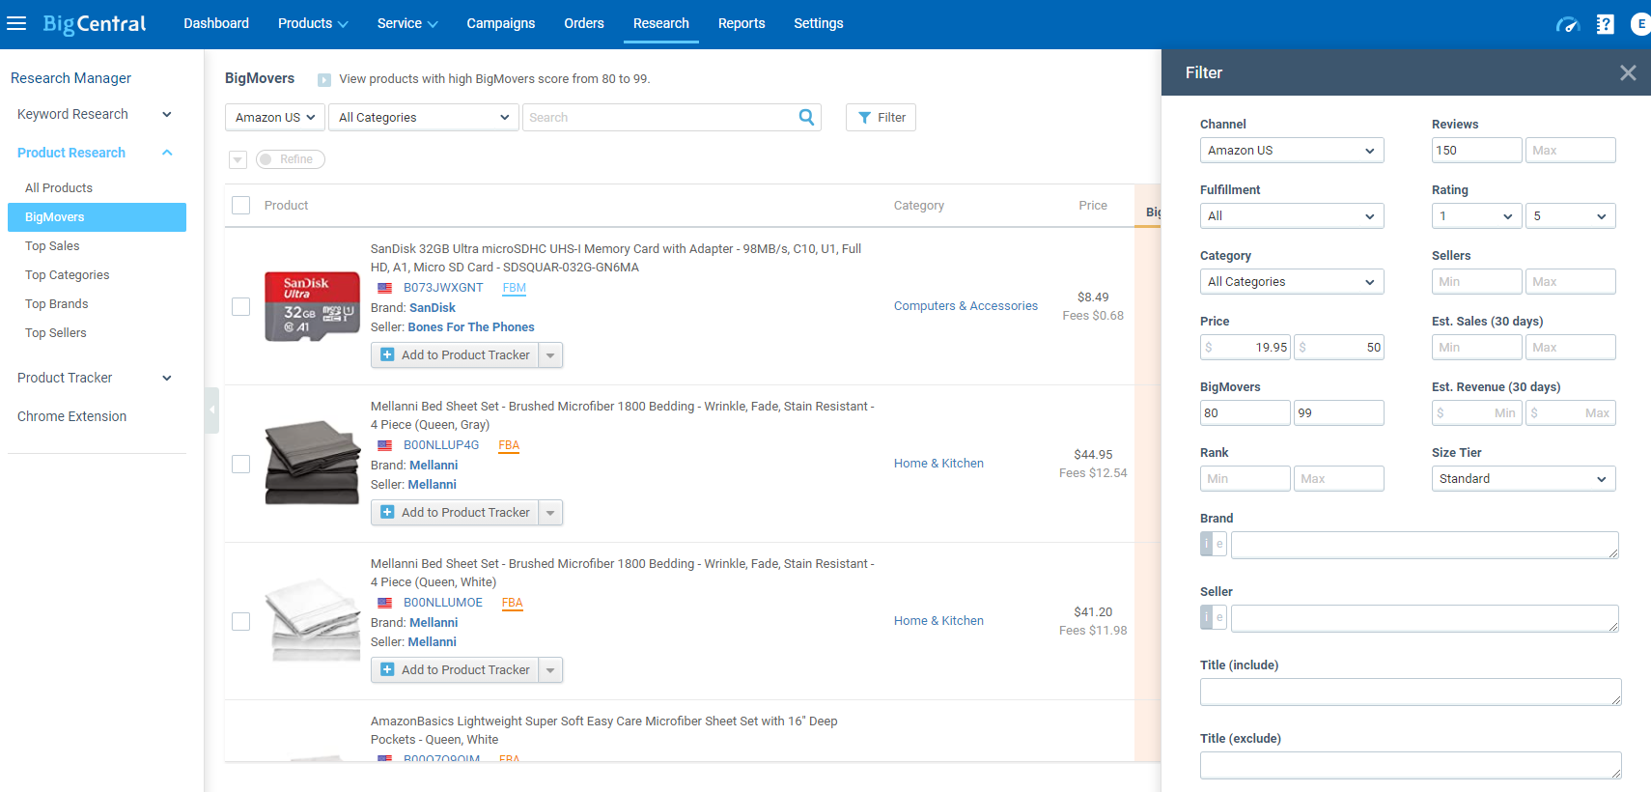Open Settings in top navigation
This screenshot has height=792, width=1651.
click(819, 23)
